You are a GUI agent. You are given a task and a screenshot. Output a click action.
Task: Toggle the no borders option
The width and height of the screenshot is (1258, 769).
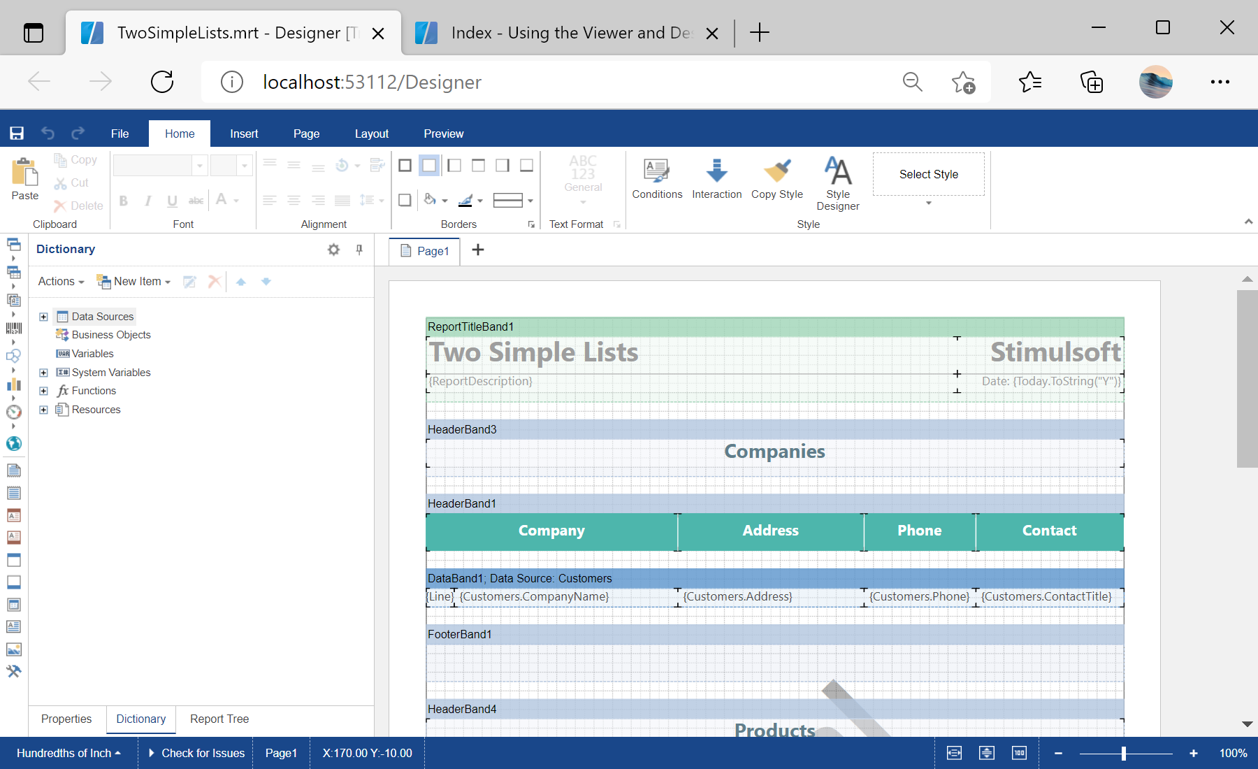(x=429, y=166)
